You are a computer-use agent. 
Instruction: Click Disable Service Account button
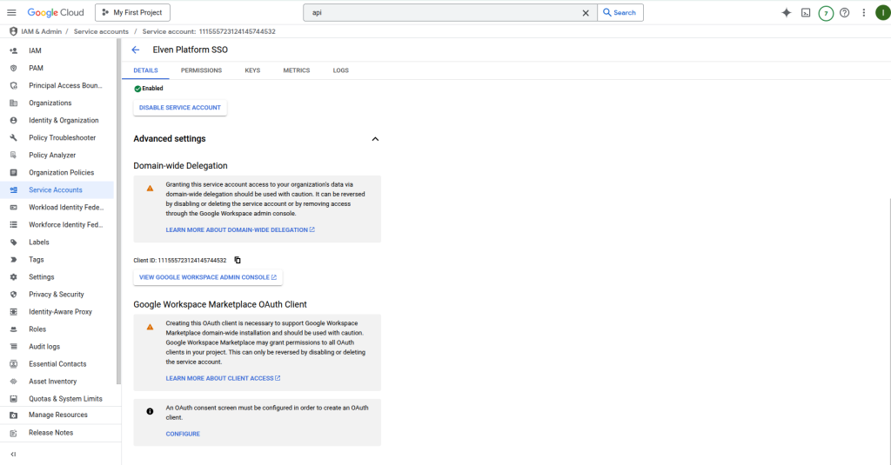[180, 107]
